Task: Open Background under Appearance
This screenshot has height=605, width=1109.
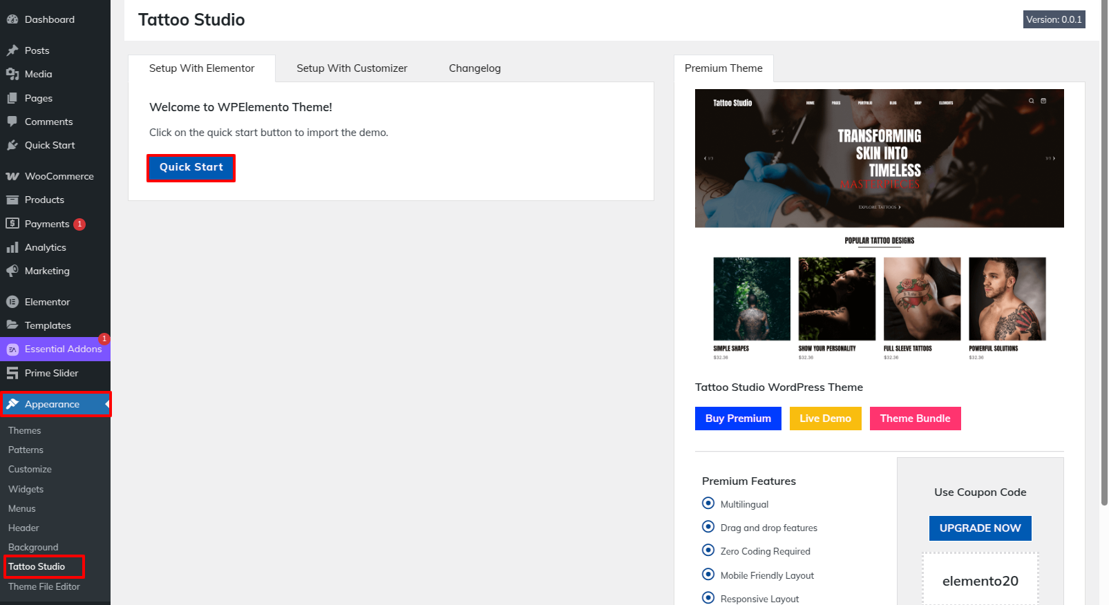Action: click(x=33, y=547)
